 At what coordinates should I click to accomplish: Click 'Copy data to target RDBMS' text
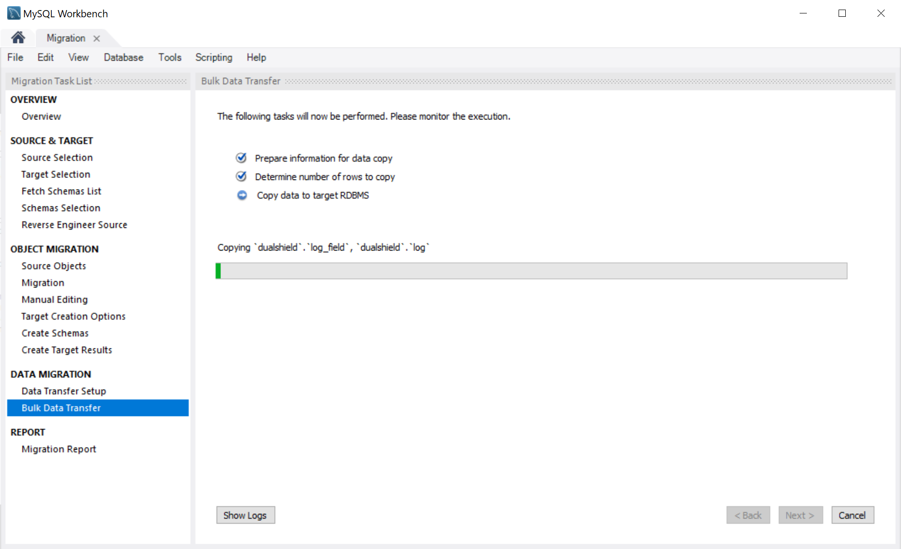click(x=313, y=195)
